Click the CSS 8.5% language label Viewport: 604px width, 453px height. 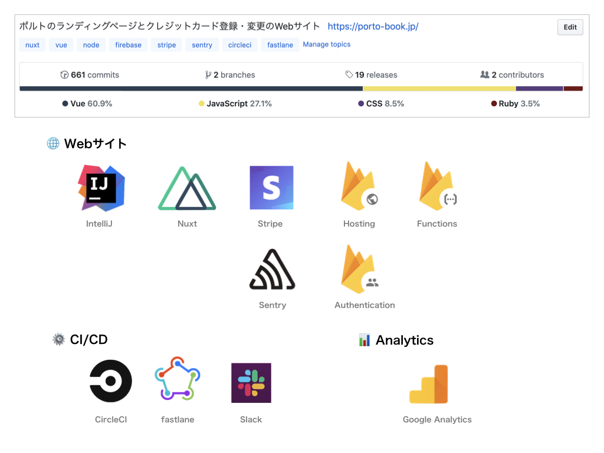[381, 104]
